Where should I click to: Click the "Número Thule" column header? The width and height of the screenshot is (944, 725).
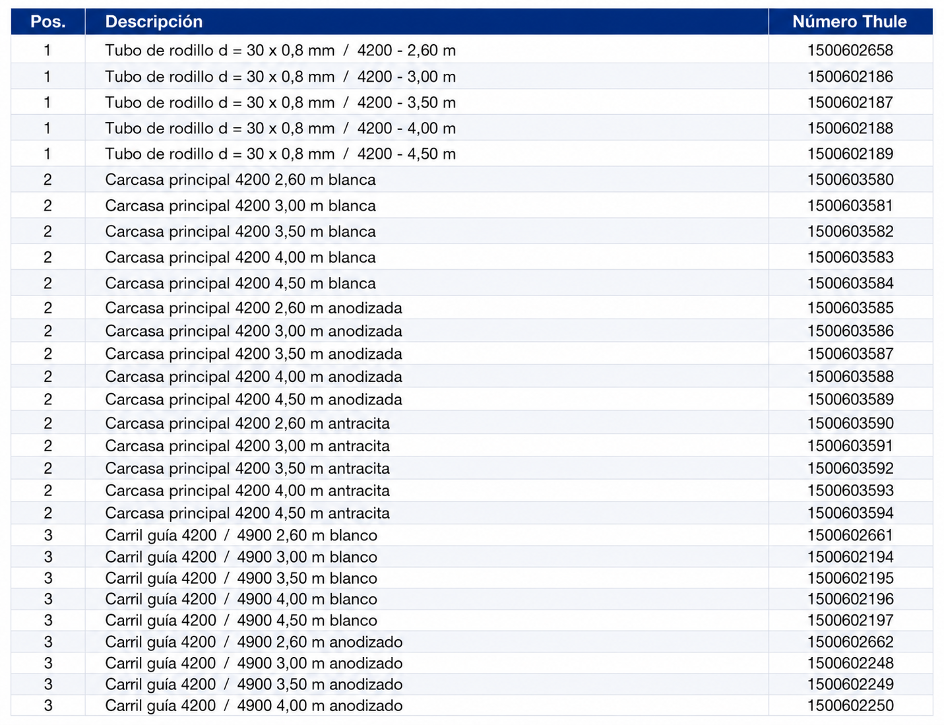pos(850,22)
